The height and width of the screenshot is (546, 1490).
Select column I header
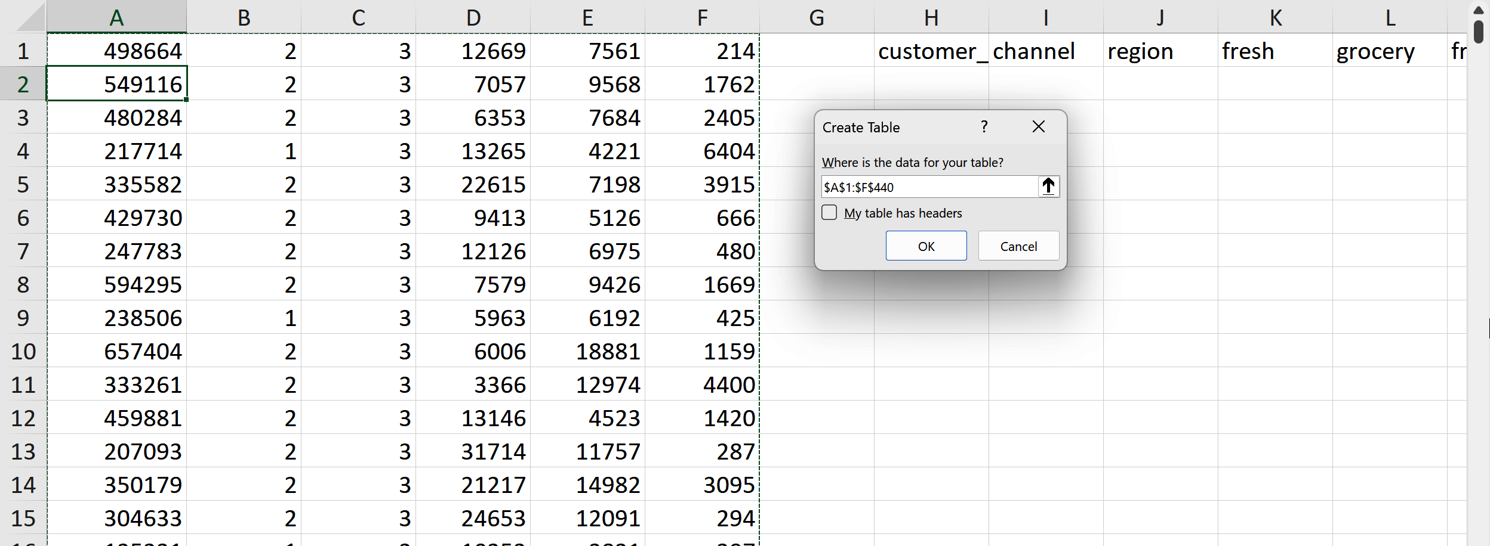click(1046, 17)
